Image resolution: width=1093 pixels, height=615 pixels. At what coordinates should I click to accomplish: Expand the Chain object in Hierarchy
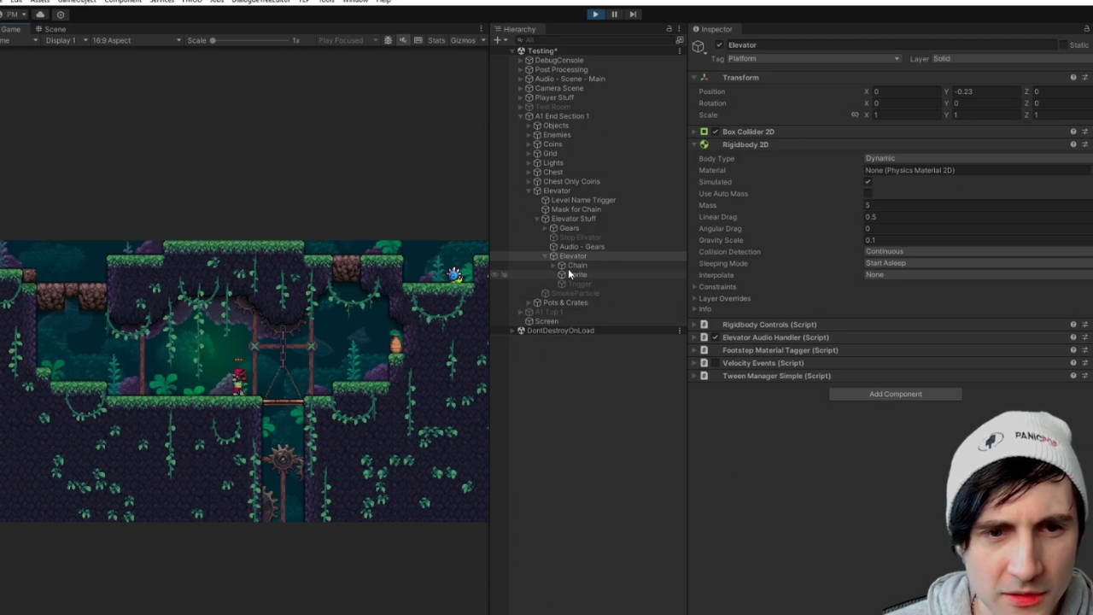click(553, 266)
